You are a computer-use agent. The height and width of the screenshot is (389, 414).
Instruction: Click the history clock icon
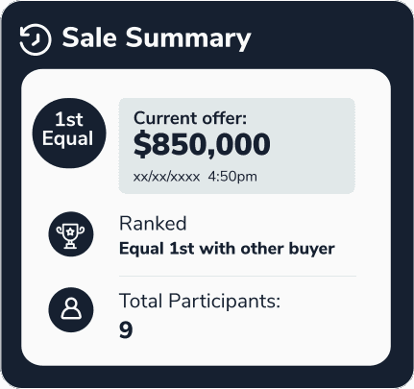pos(36,40)
